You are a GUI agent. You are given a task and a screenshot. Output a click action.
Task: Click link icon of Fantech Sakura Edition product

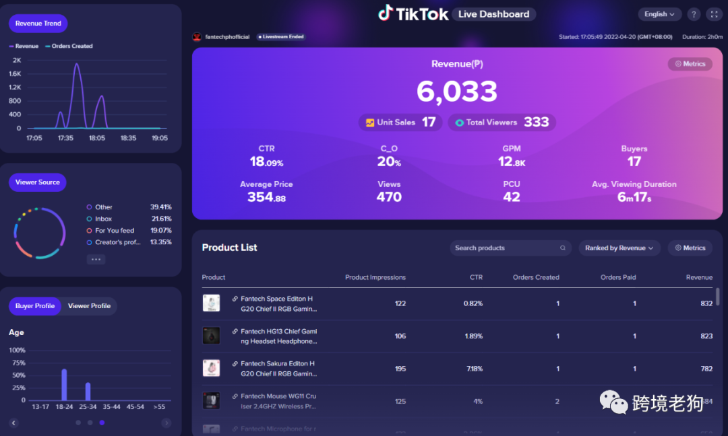235,364
